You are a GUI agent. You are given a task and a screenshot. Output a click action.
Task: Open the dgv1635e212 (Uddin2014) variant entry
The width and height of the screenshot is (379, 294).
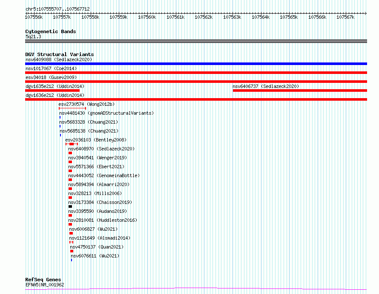(x=55, y=86)
